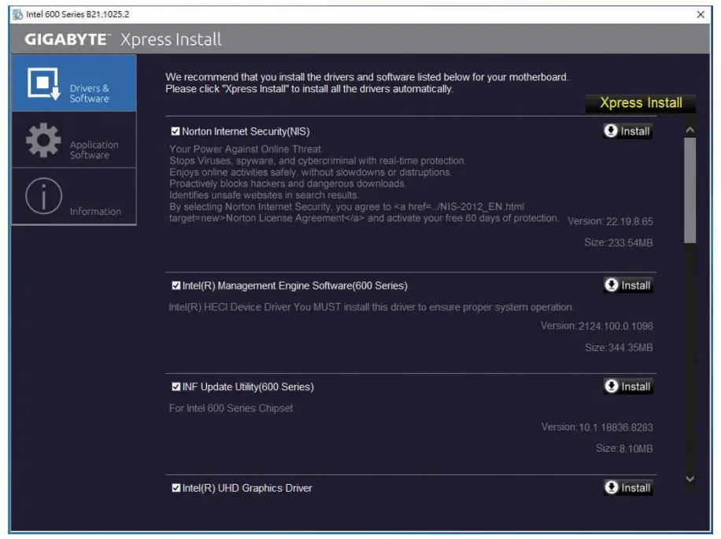
Task: Click the Intel(R) HECI Device Driver description
Action: click(x=372, y=307)
